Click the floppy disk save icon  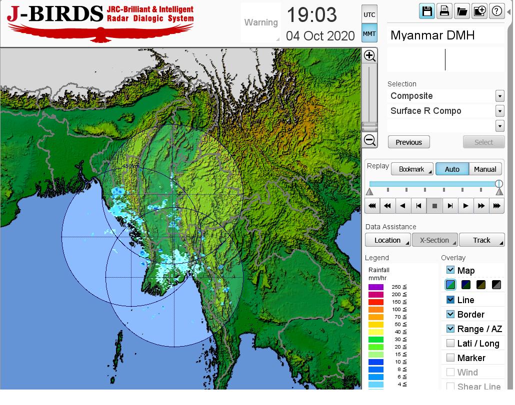point(427,11)
